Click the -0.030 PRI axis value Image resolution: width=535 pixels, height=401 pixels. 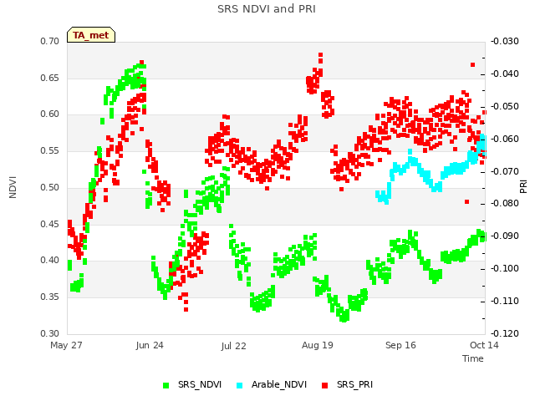(x=505, y=41)
